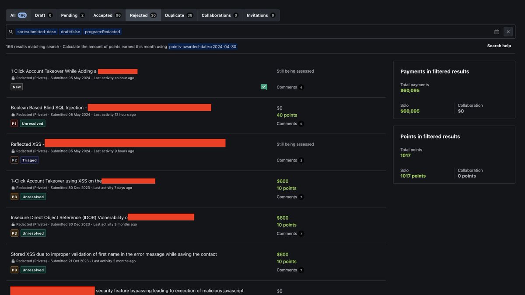
Task: Click the lock icon on Boolean Based Blind SQL Injection
Action: click(x=13, y=115)
